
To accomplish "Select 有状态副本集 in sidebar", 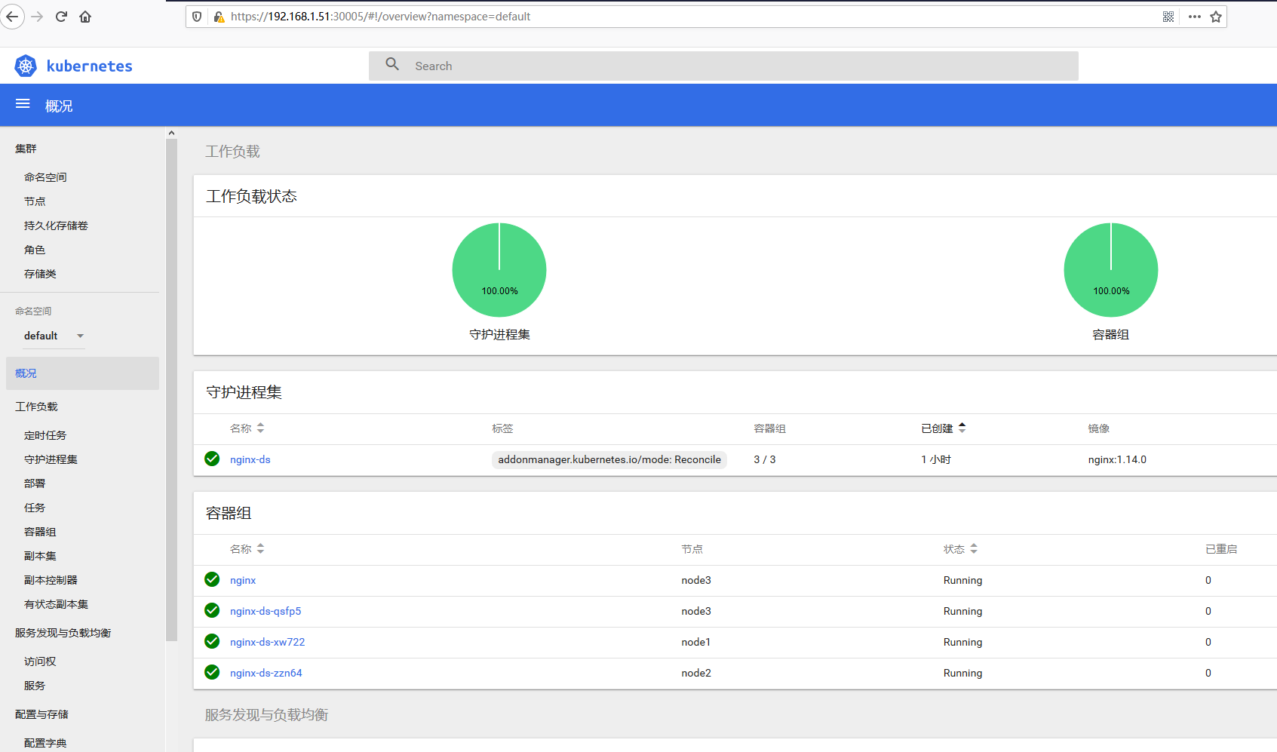I will point(56,604).
